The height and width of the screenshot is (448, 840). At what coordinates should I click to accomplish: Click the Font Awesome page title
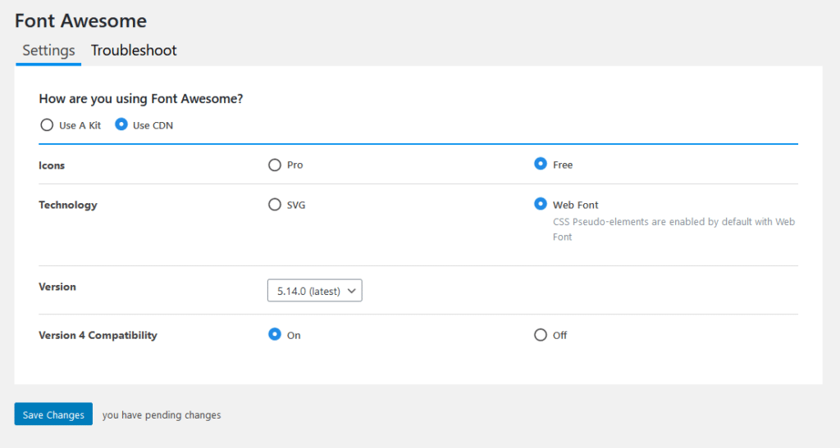pyautogui.click(x=80, y=20)
